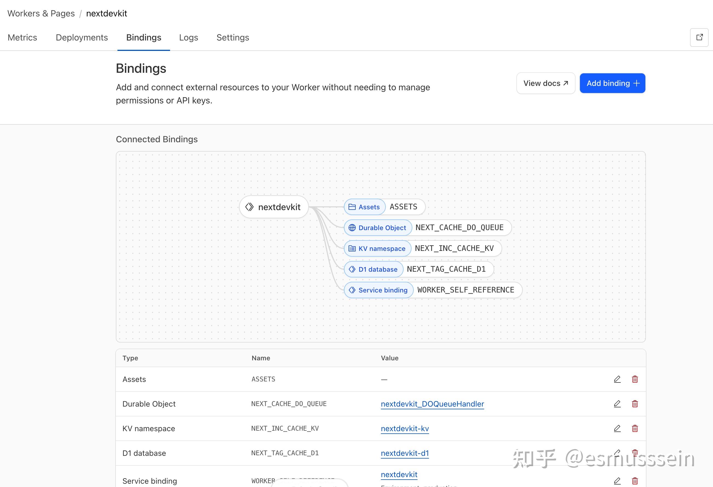The image size is (713, 487).
Task: Select the KV namespace diagram node
Action: click(422, 248)
